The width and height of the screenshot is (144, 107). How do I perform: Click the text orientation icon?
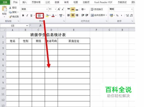point(83,9)
